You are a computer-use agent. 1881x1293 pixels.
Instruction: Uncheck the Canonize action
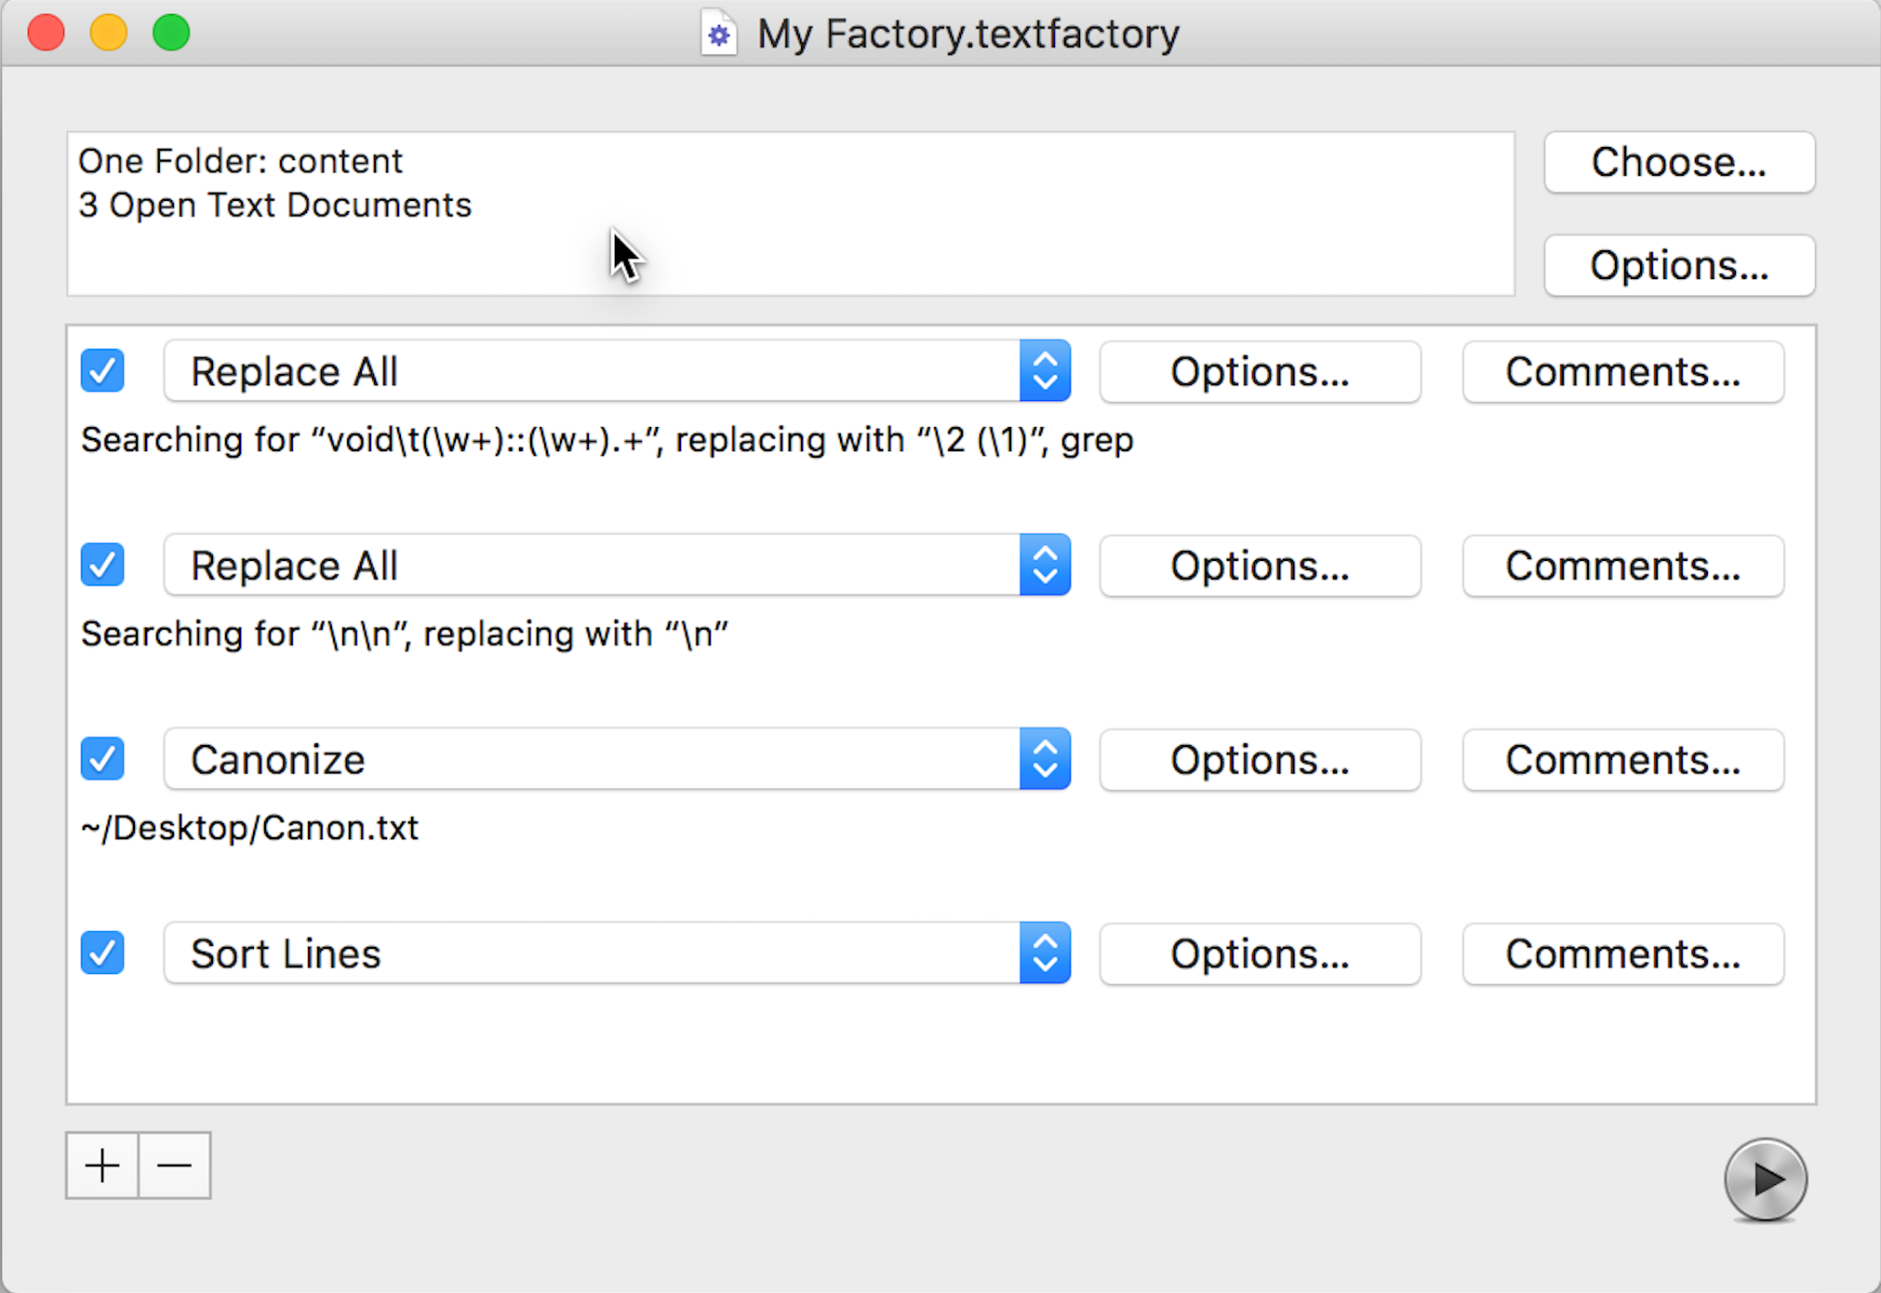[102, 759]
